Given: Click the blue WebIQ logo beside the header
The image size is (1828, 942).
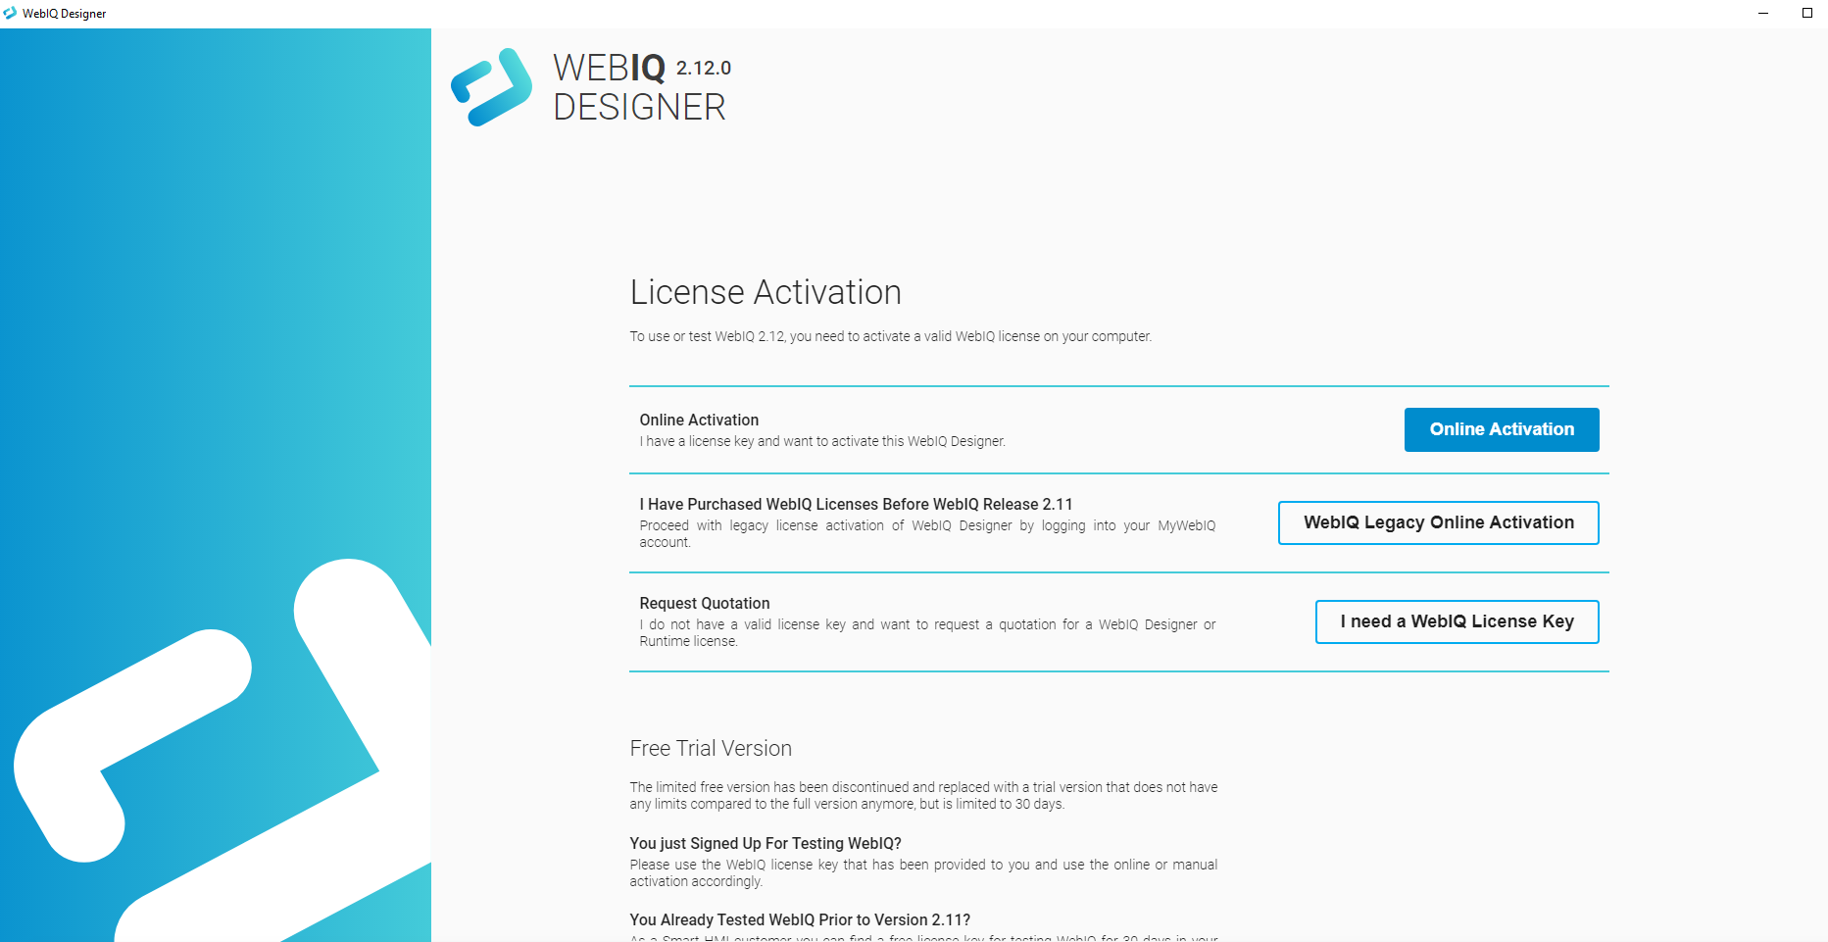Looking at the screenshot, I should pyautogui.click(x=491, y=87).
